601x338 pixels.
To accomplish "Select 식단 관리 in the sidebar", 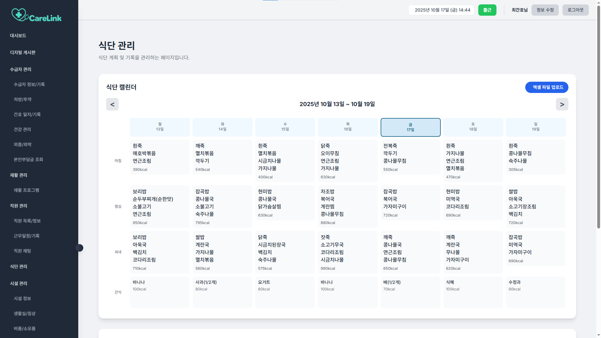I will click(x=19, y=267).
